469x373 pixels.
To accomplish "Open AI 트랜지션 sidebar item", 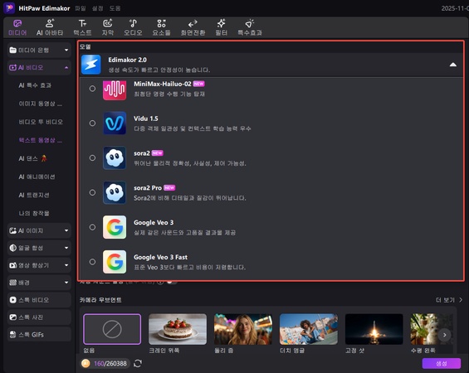I will tap(34, 195).
